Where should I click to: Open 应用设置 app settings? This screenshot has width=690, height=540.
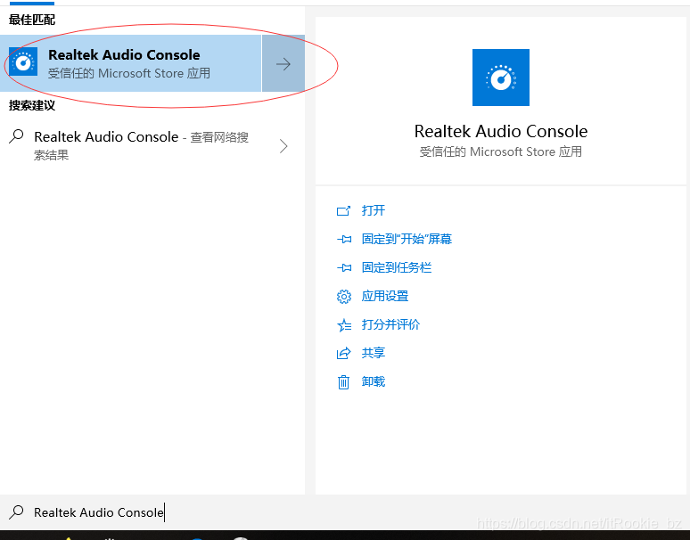385,297
